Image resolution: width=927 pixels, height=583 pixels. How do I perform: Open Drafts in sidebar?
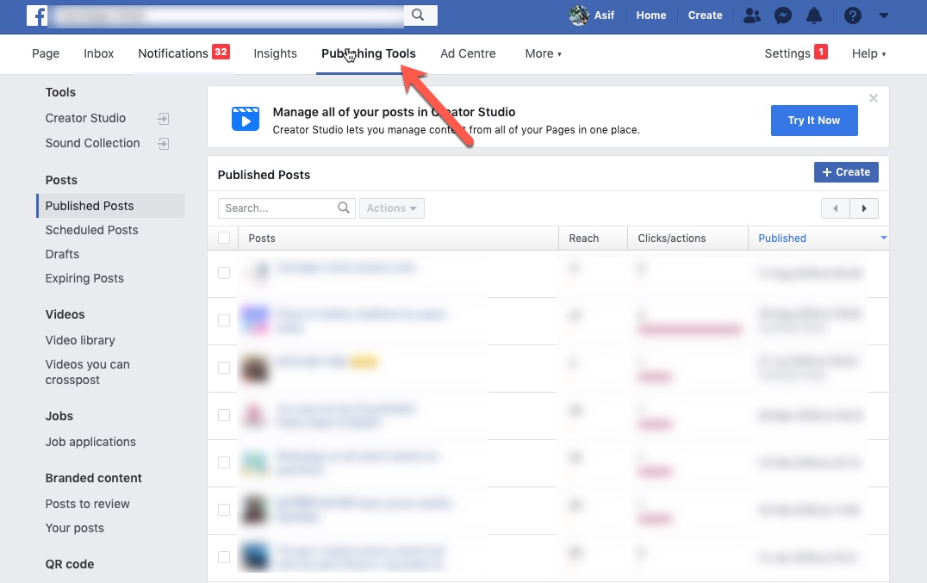tap(62, 254)
